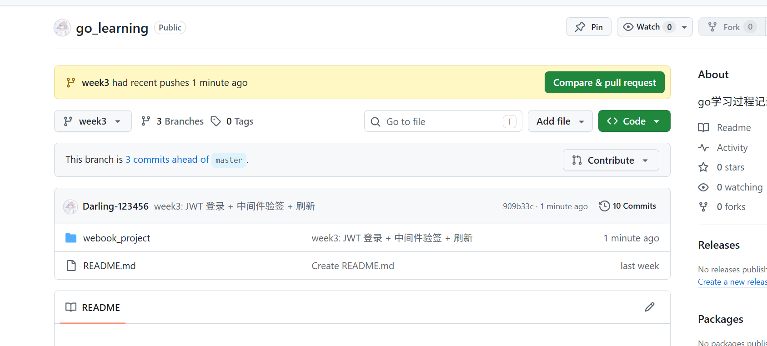The image size is (767, 346).
Task: Open the 0 stars link
Action: point(731,167)
